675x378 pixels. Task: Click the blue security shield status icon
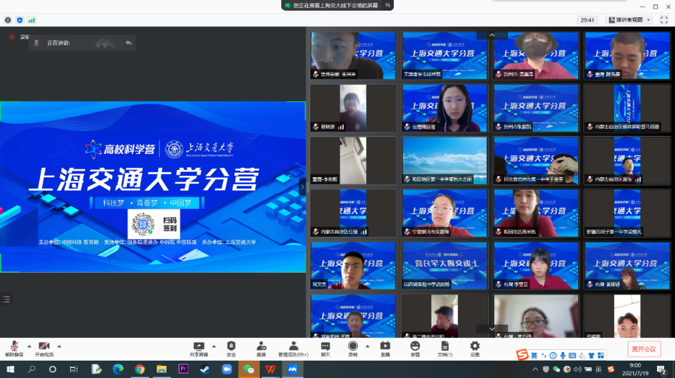[20, 20]
